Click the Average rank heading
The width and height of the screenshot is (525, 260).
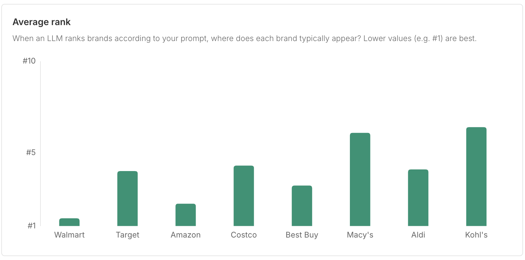[41, 22]
